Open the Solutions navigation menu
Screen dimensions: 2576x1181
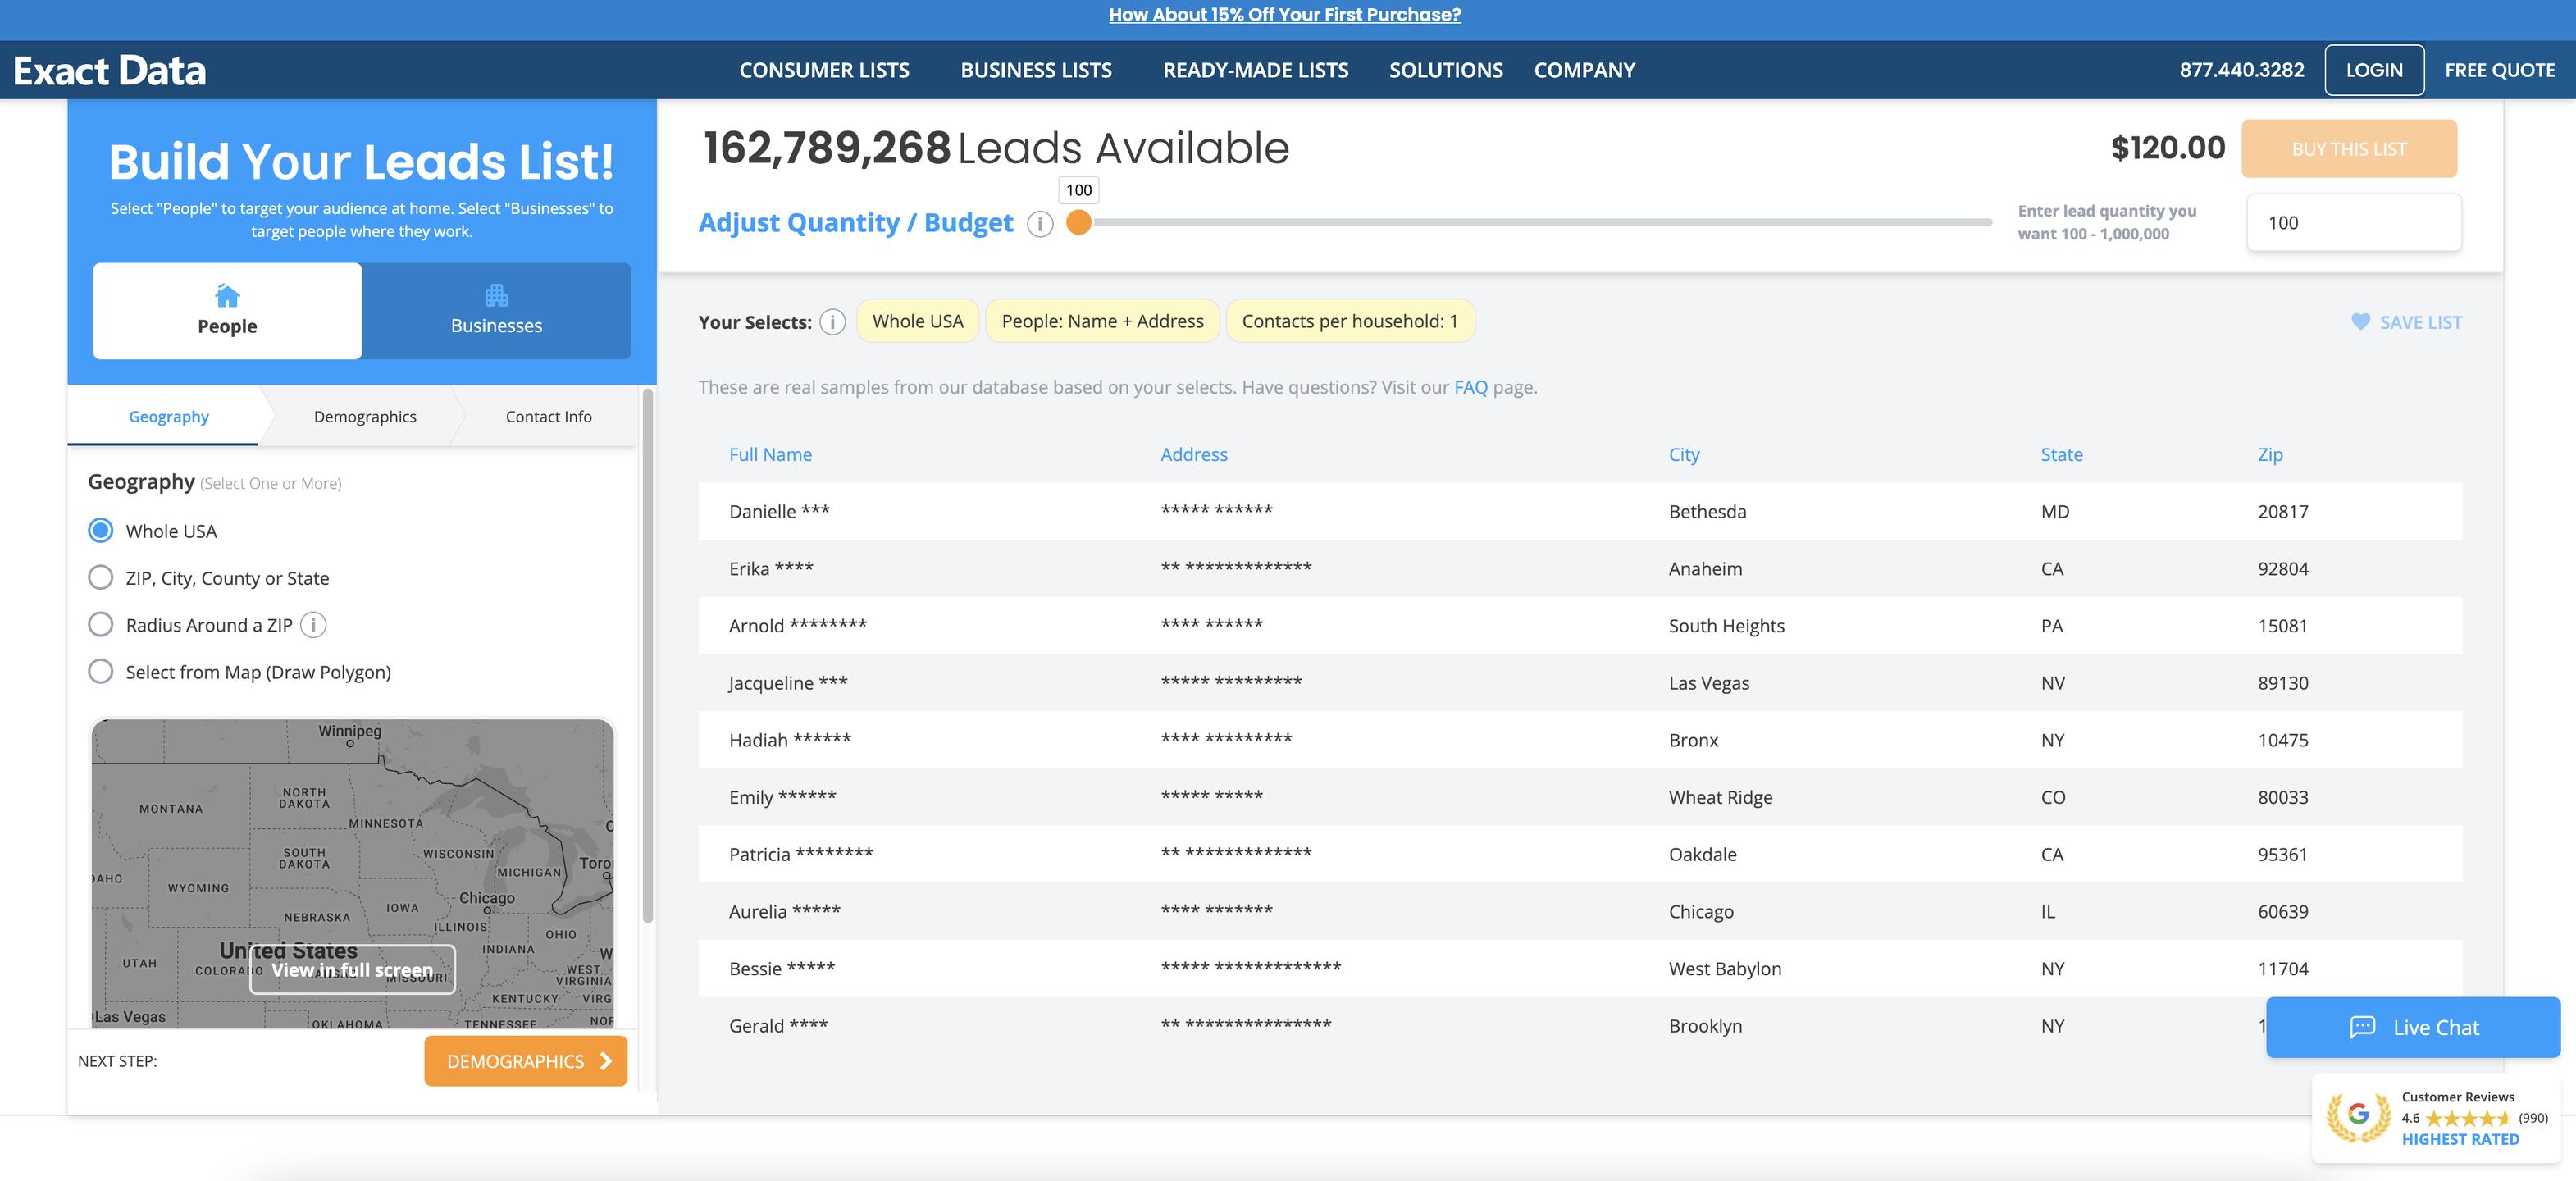click(1445, 70)
